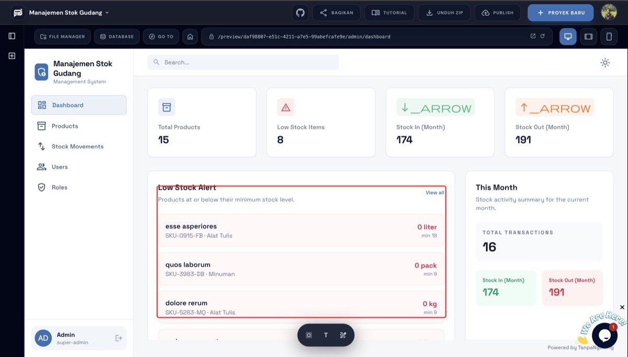The image size is (628, 357).
Task: Click the Total Transactions 16 card
Action: pyautogui.click(x=539, y=242)
